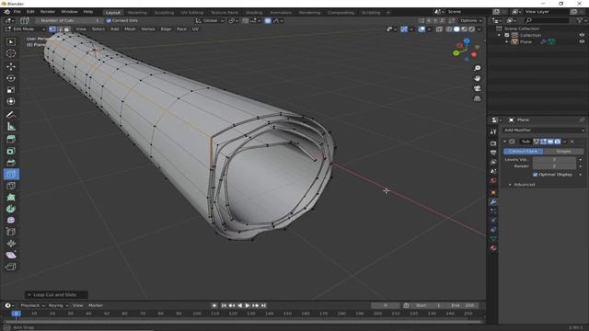Image resolution: width=589 pixels, height=331 pixels.
Task: Select the Shear tool
Action: click(11, 256)
